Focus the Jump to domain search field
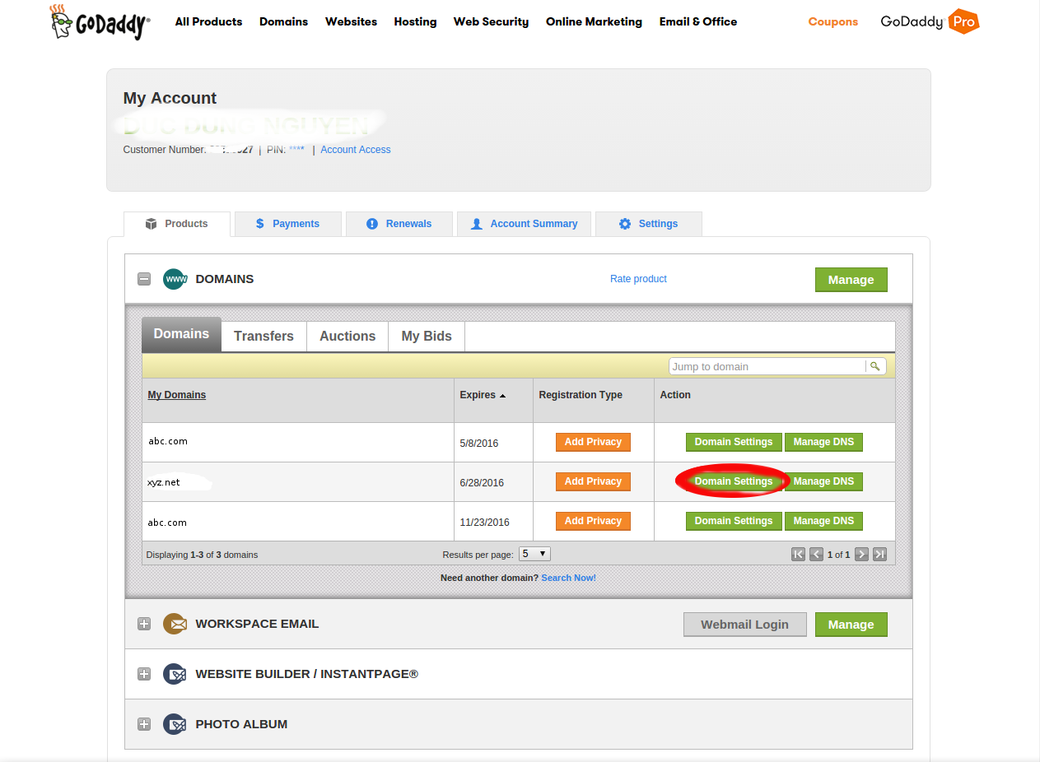The width and height of the screenshot is (1040, 762). tap(767, 366)
